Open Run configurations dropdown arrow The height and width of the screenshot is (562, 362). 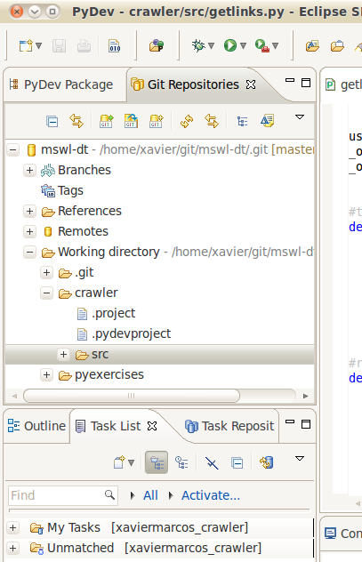click(x=243, y=46)
